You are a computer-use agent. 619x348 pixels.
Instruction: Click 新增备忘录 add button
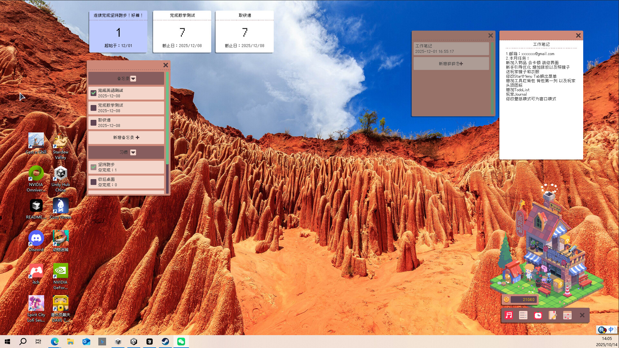coord(126,138)
